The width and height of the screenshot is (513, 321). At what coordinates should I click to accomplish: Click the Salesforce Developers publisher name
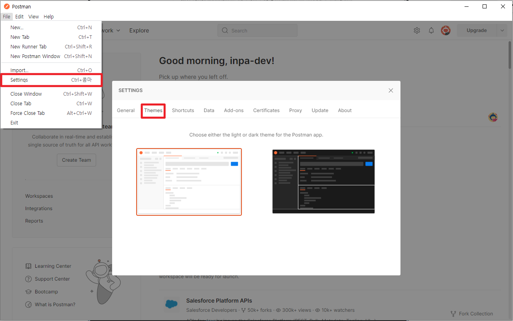(x=212, y=310)
